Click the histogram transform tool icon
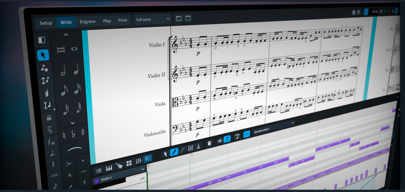405x192 pixels. [190, 148]
